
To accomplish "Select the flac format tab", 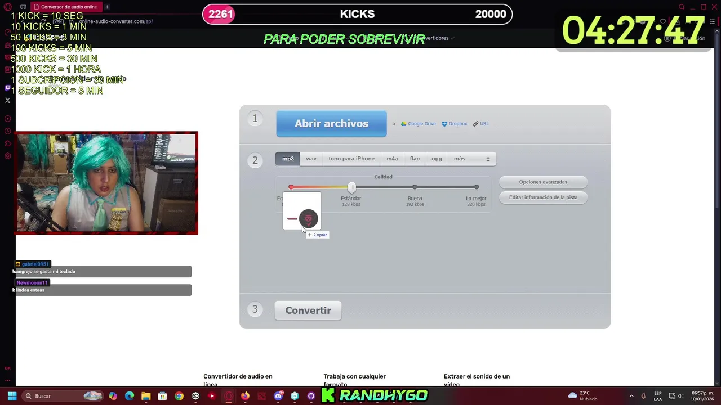I will (x=415, y=159).
